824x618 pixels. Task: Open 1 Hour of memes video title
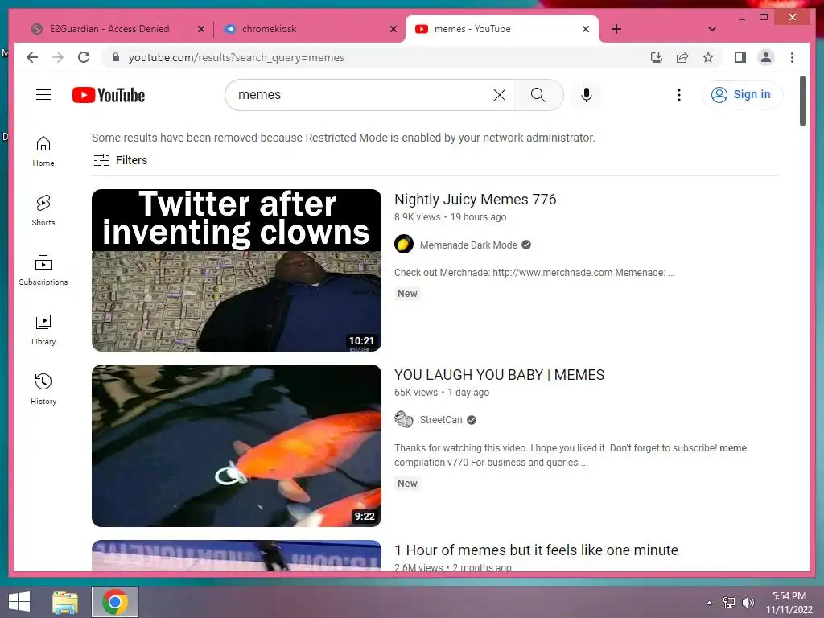(536, 550)
